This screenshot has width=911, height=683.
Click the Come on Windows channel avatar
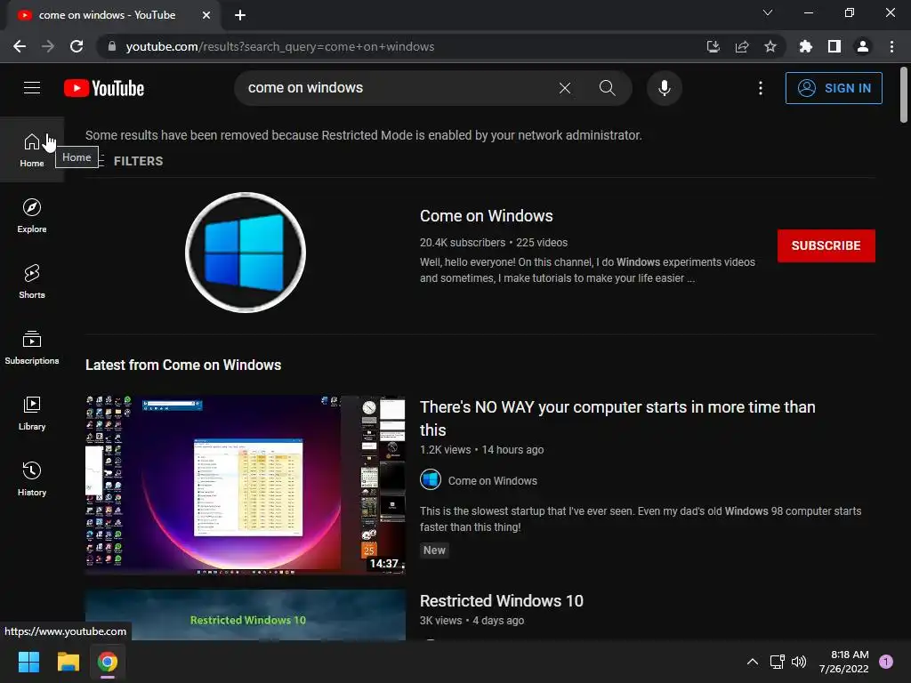pyautogui.click(x=246, y=253)
